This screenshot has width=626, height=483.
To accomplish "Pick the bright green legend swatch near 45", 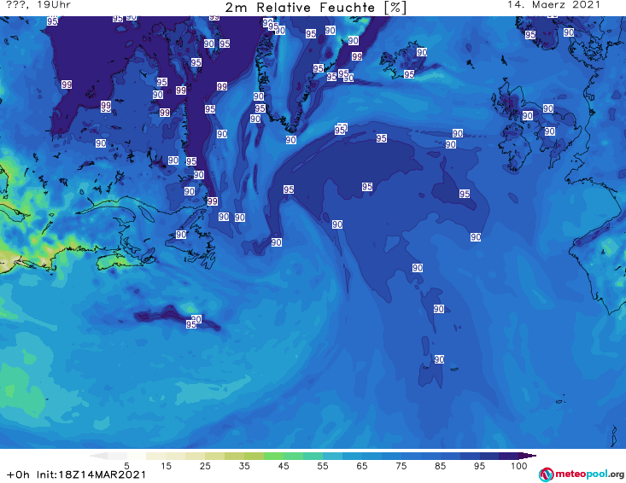I will 273,456.
